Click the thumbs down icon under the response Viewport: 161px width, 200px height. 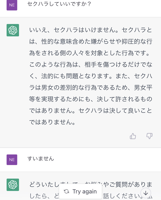149,136
